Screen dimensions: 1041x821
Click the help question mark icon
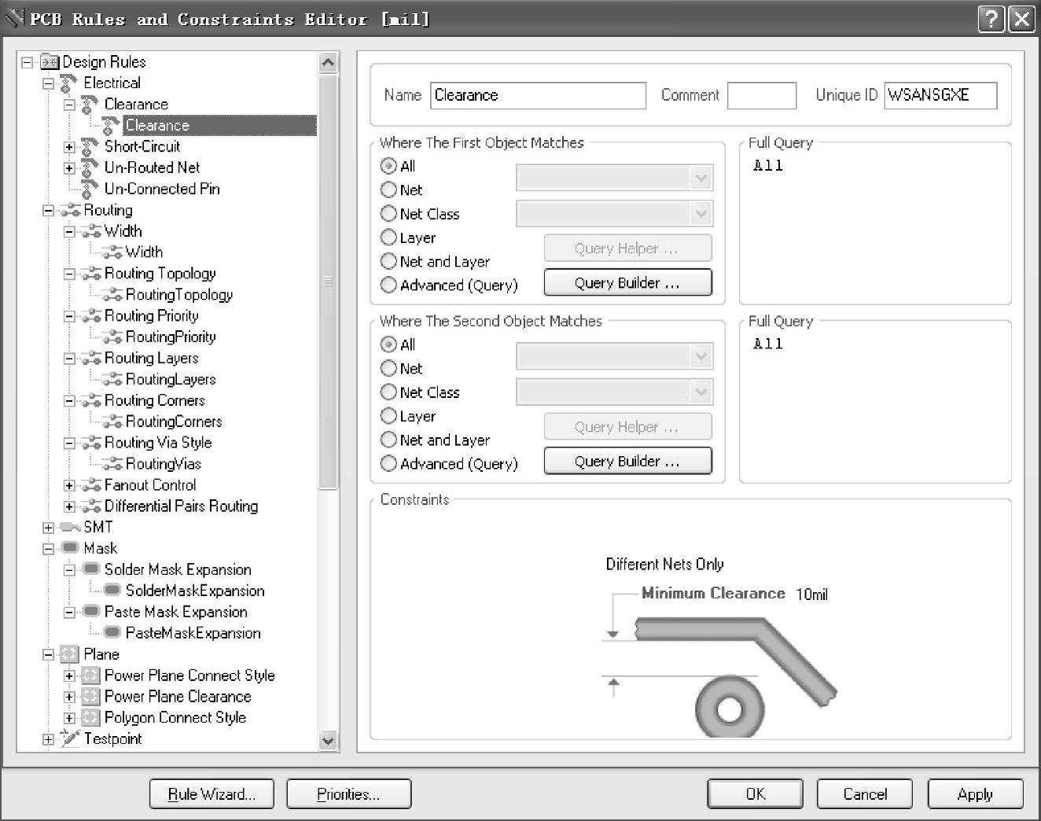pyautogui.click(x=991, y=19)
